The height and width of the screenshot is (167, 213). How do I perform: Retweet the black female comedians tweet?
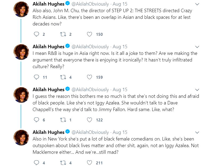[x=62, y=163]
